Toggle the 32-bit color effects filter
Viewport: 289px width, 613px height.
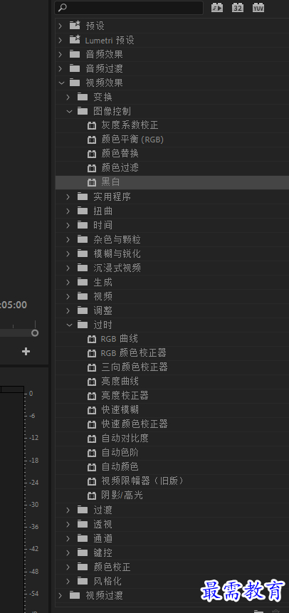point(237,7)
